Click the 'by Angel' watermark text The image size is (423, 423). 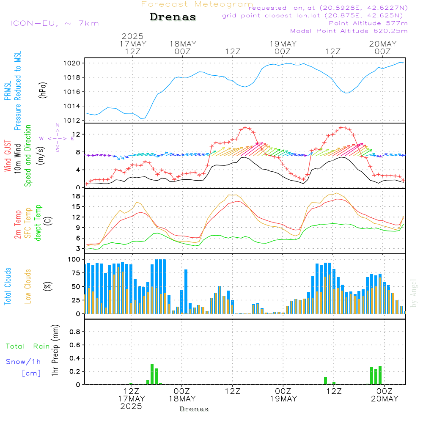(414, 293)
